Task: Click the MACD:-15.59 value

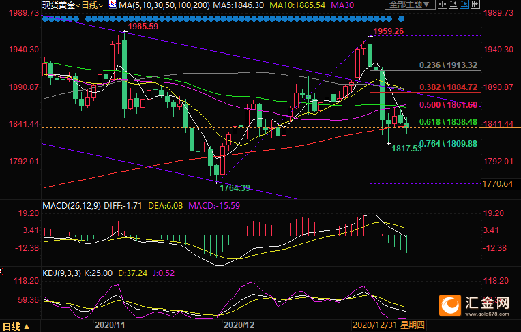Action: [214, 206]
